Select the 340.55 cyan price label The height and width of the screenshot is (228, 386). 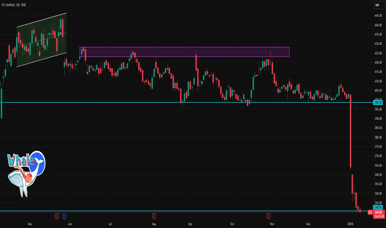pos(378,207)
